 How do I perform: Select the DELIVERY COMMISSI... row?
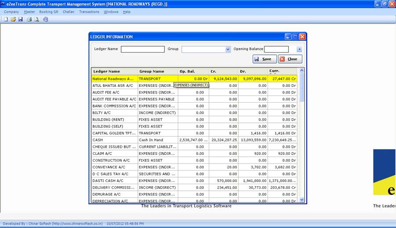coord(194,188)
